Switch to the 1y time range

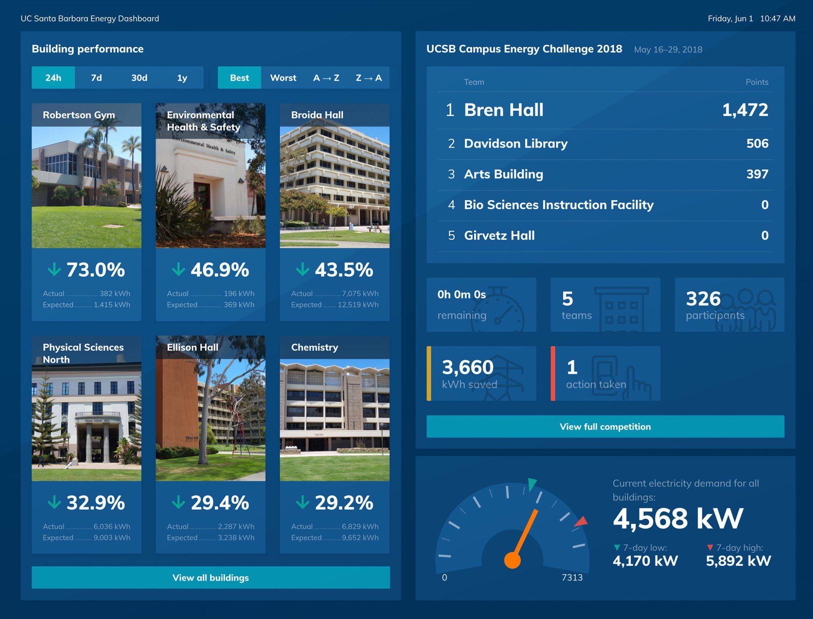pos(182,77)
